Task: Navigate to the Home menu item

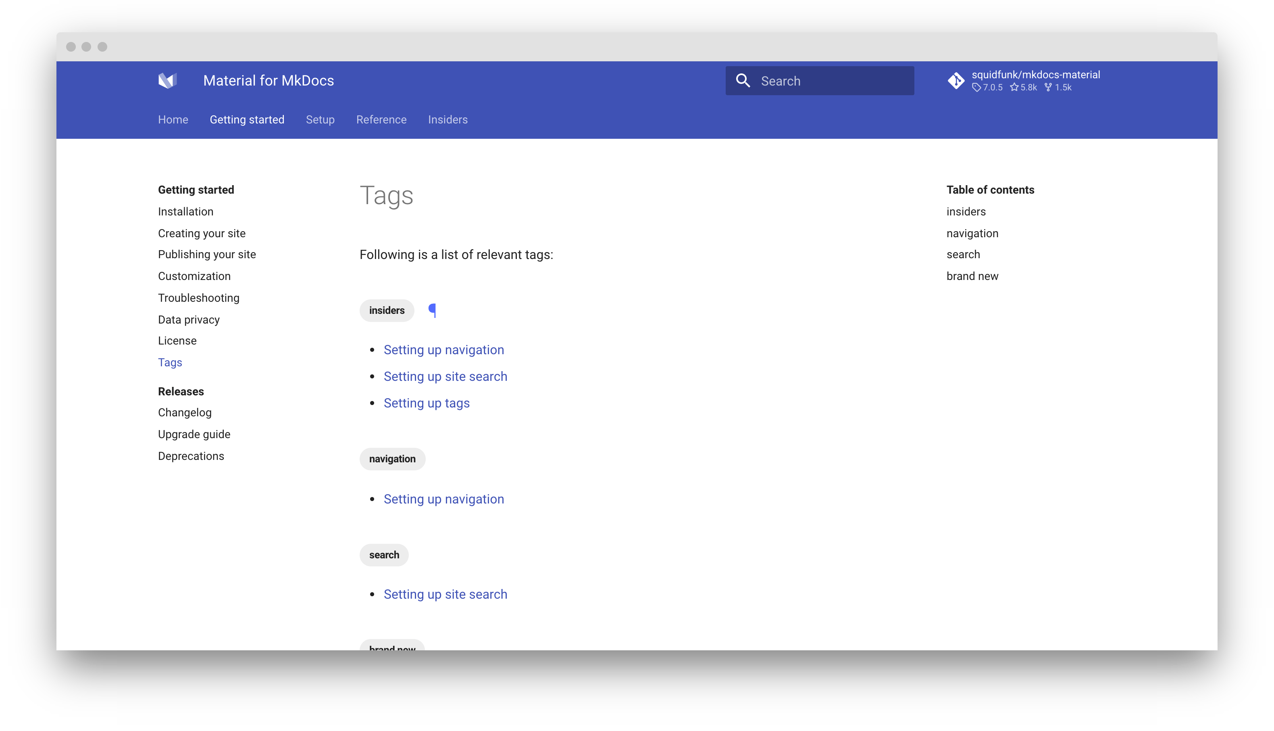Action: 173,119
